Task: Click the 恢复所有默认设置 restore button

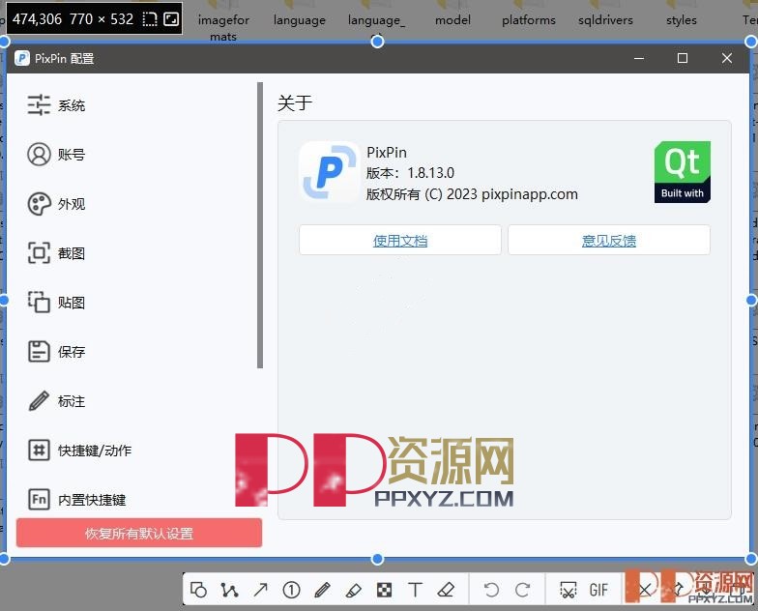Action: point(139,534)
